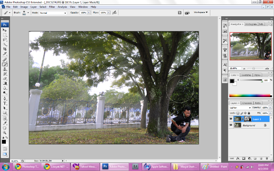Switch to the Channels tab
The height and width of the screenshot is (171, 274).
246,103
